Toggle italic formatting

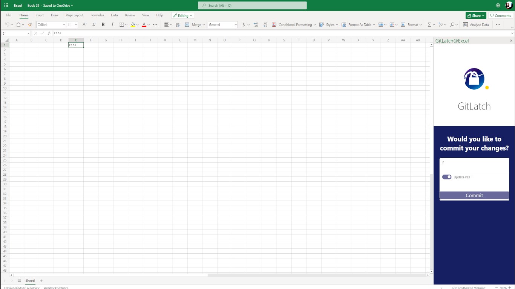point(112,24)
